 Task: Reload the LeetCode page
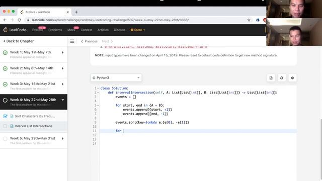[19, 20]
